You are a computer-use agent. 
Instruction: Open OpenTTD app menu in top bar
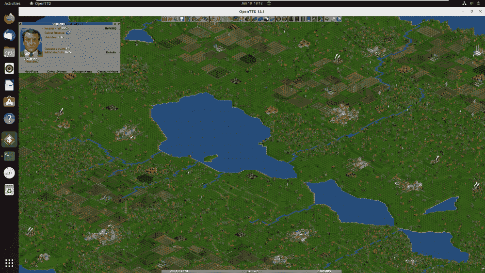click(41, 3)
